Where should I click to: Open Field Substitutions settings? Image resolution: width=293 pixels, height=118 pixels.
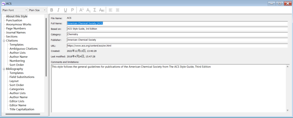click(x=22, y=77)
